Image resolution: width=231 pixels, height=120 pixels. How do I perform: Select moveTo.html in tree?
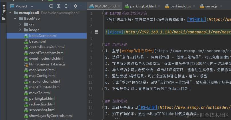pos(47,93)
